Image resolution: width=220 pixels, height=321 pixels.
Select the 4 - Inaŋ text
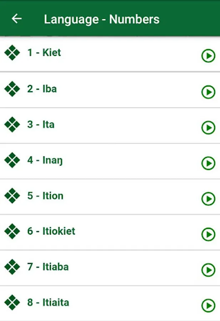45,160
